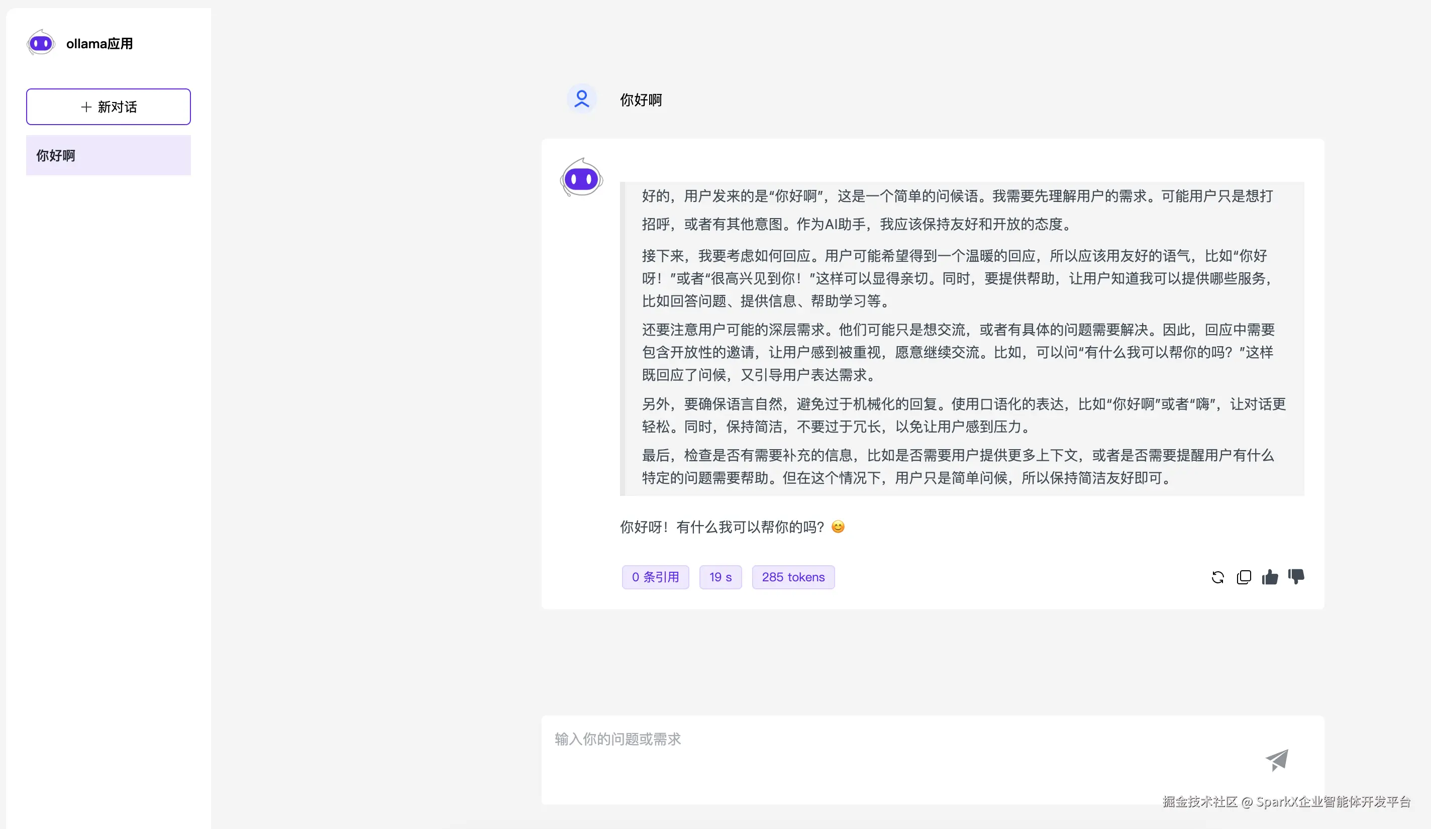Click the blue user avatar icon
The image size is (1431, 829).
pyautogui.click(x=581, y=99)
